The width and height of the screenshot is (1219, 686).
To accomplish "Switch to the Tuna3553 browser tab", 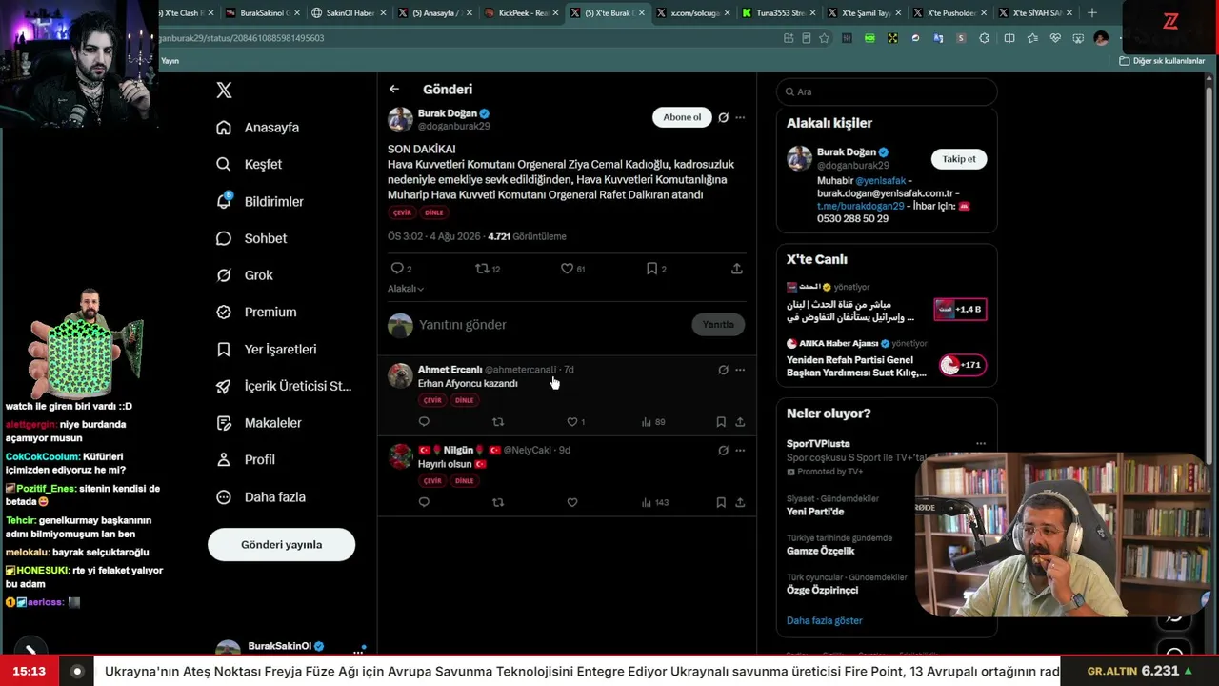I will 777,13.
